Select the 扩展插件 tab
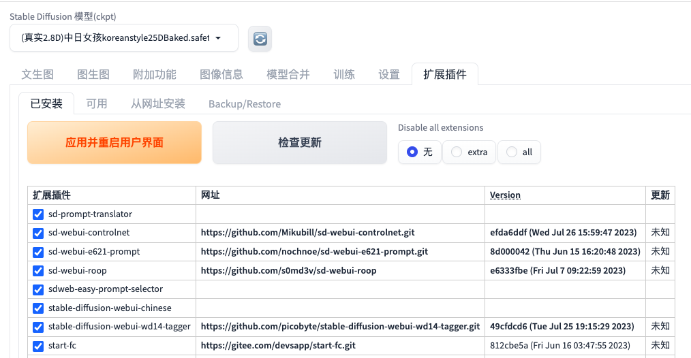This screenshot has height=358, width=691. point(445,74)
